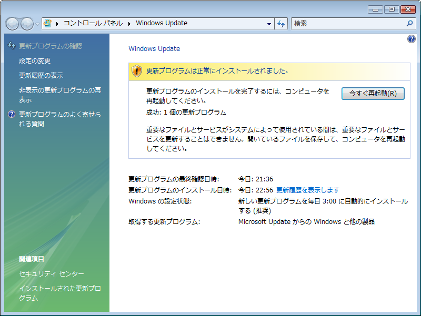
Task: Click the Forward navigation arrow
Action: click(x=27, y=24)
